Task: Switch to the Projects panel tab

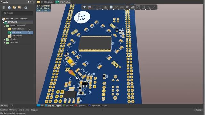Action: click(x=4, y=105)
